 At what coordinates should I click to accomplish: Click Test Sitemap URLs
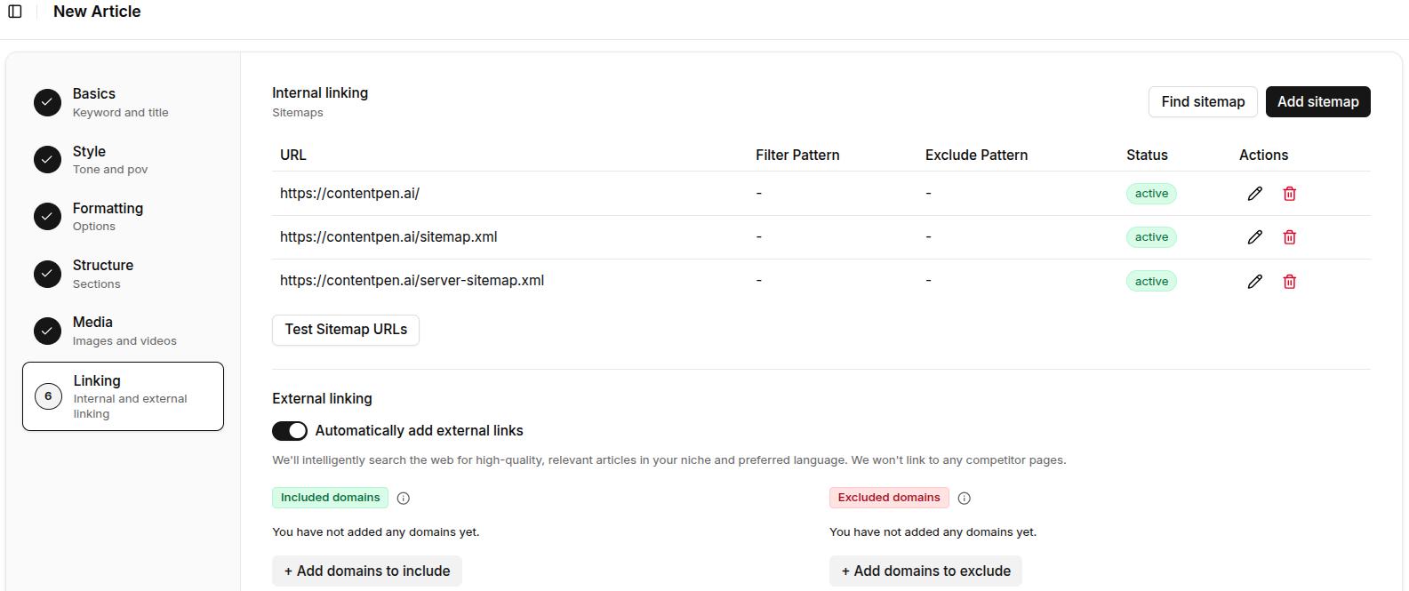pyautogui.click(x=345, y=330)
